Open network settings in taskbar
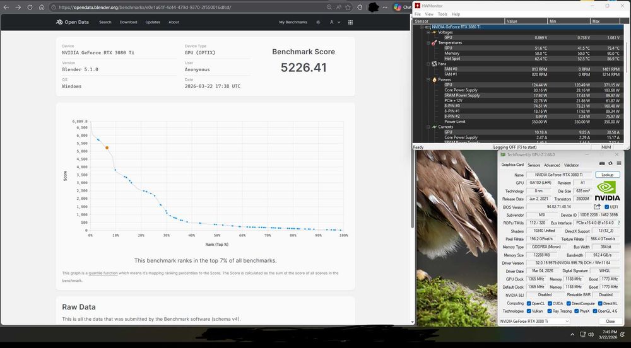 [x=582, y=334]
